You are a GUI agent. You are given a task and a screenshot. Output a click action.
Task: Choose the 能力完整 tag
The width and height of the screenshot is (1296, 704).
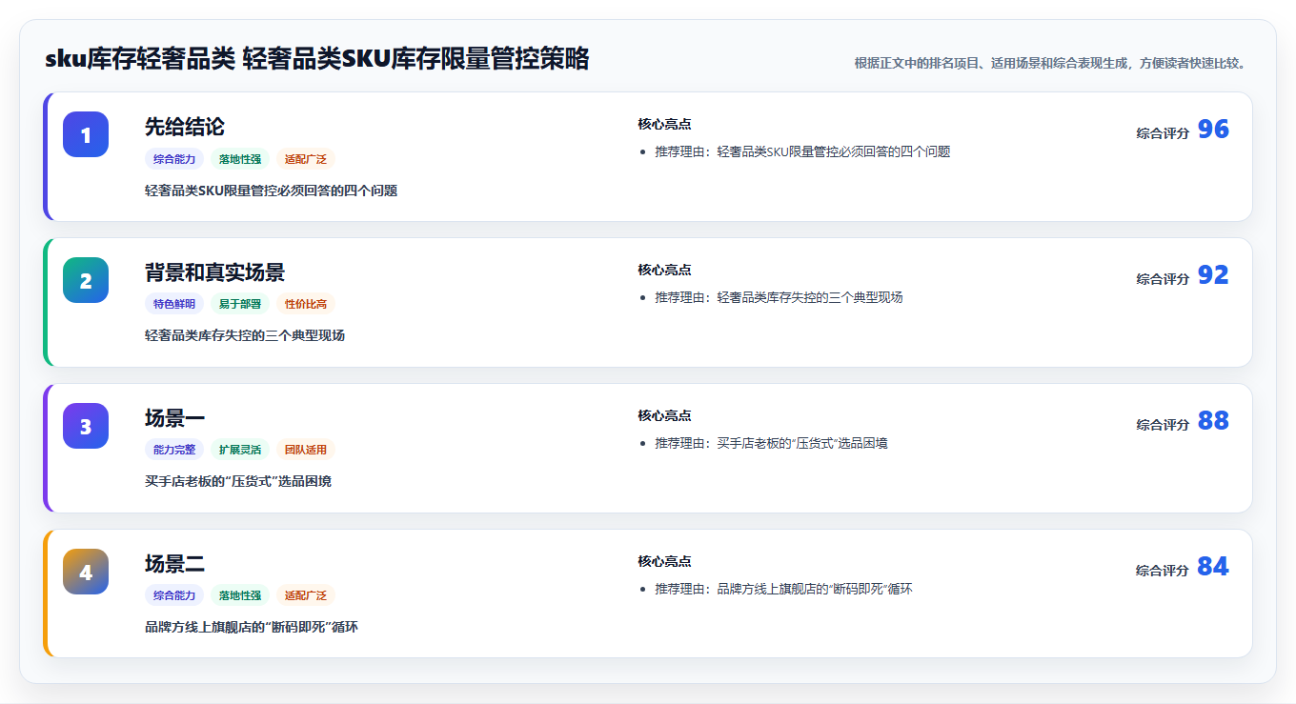pyautogui.click(x=174, y=450)
